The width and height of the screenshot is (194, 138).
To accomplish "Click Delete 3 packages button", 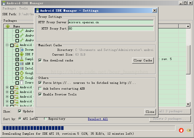I will [x=170, y=119].
